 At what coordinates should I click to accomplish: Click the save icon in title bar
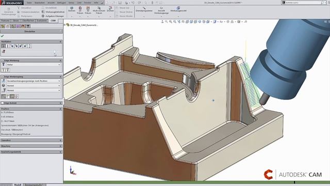120,3
